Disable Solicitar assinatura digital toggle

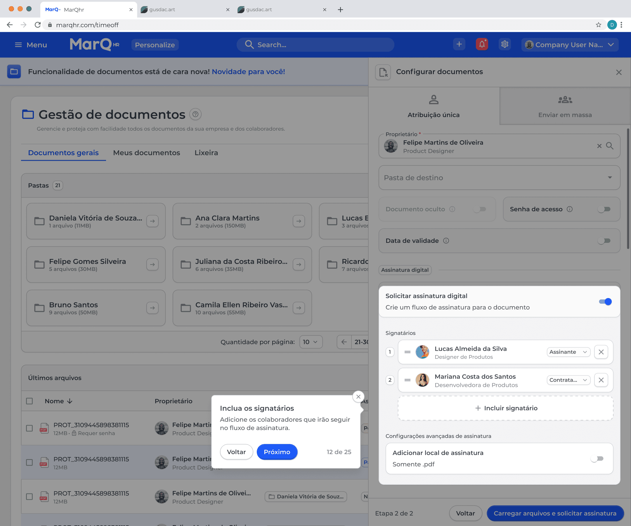605,302
